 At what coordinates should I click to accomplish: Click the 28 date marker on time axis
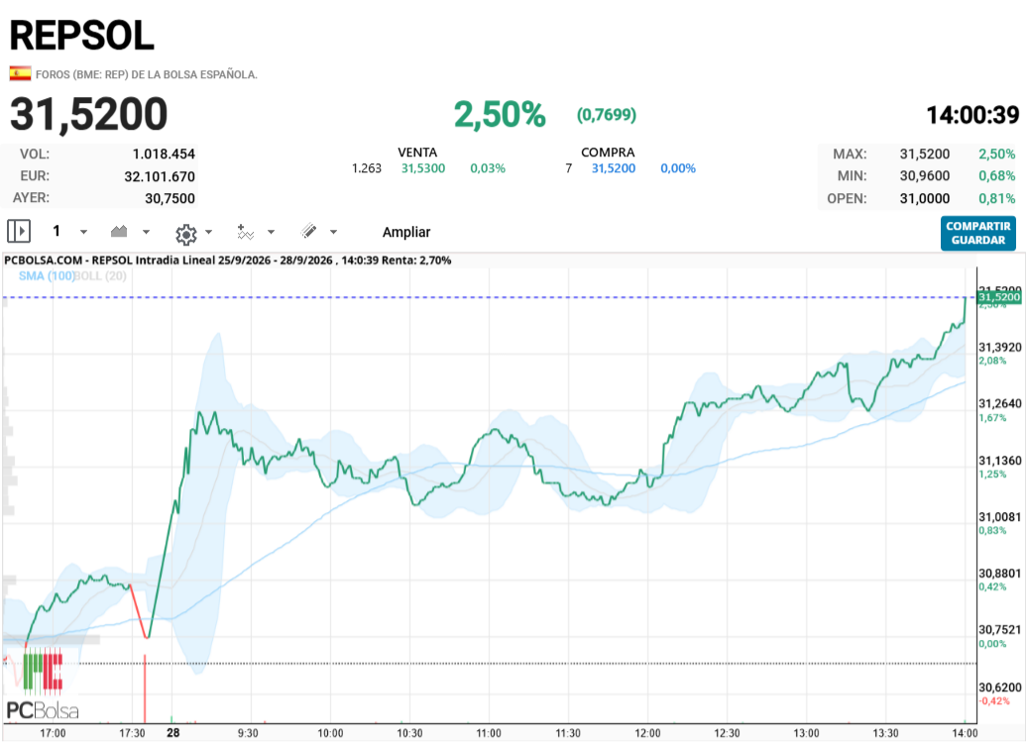[173, 733]
